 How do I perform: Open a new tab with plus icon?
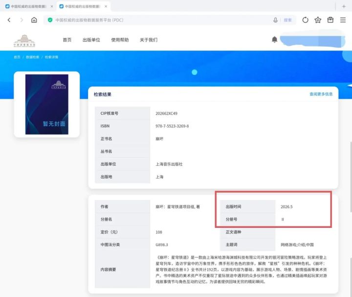pos(344,6)
